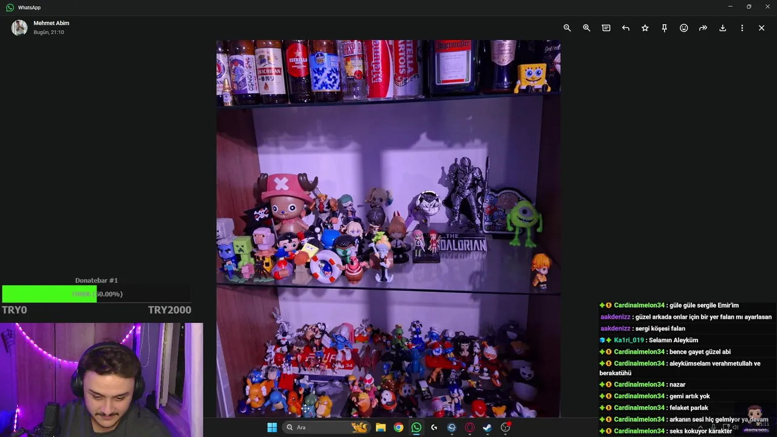The image size is (777, 437).
Task: Click the message timestamp Bugün, 21:10
Action: [x=49, y=32]
